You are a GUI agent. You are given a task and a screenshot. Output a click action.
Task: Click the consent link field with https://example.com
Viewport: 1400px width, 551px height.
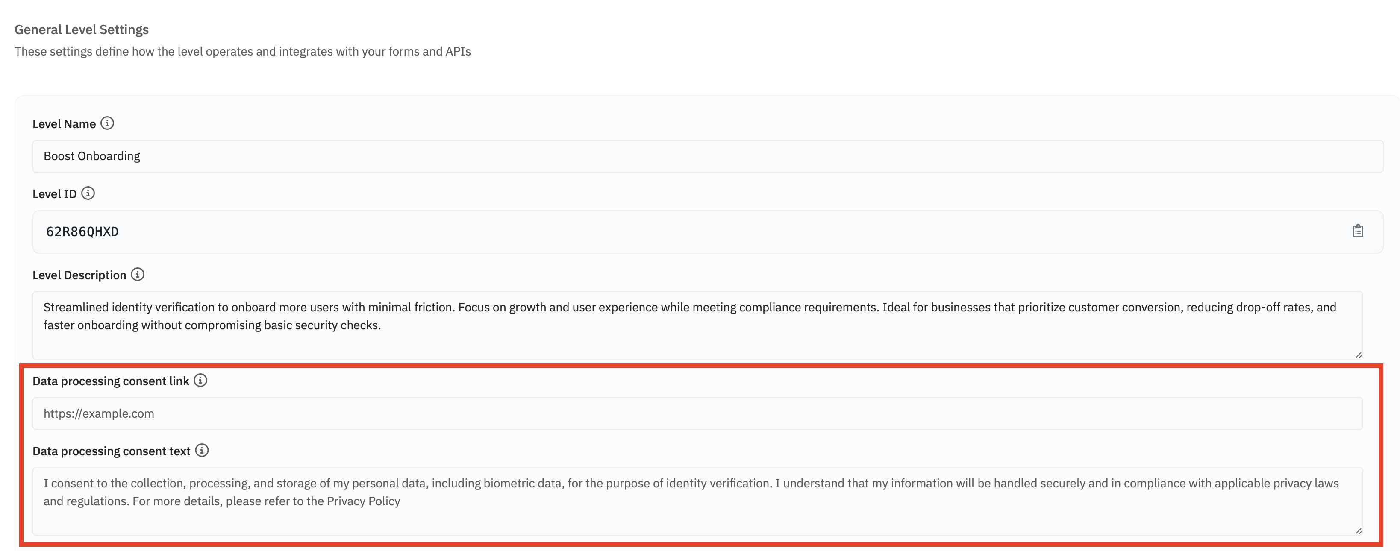coord(697,413)
